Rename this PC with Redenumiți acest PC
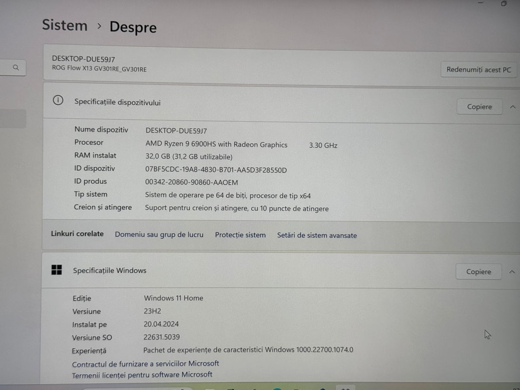 pyautogui.click(x=478, y=69)
